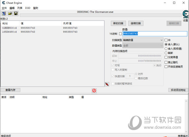Image resolution: width=189 pixels, height=137 pixels.
Task: Toggle the 写入时复制 checkbox
Action: (113, 70)
